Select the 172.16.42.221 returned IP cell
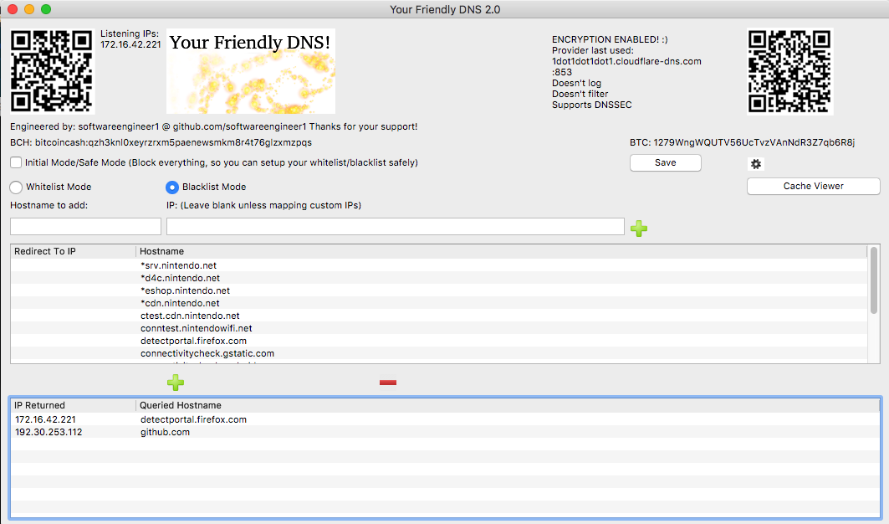Screen dimensions: 889x524 pyautogui.click(x=45, y=419)
